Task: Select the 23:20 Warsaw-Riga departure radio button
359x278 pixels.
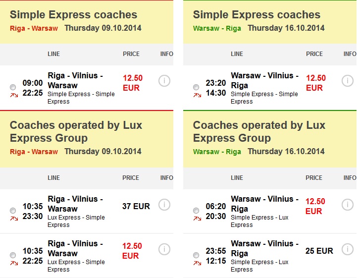Action: [x=196, y=87]
